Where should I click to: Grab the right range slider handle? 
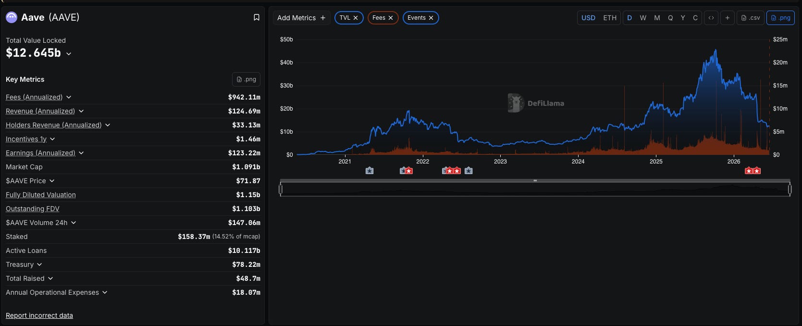(790, 189)
